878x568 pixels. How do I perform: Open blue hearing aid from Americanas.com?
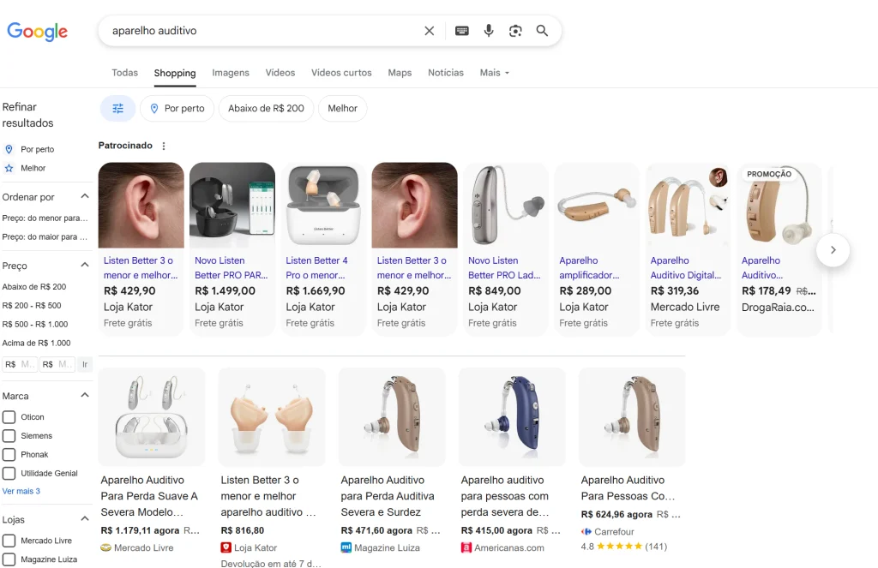coord(512,461)
